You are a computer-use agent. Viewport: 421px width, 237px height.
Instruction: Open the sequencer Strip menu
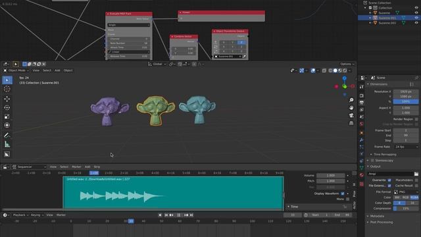pyautogui.click(x=97, y=167)
